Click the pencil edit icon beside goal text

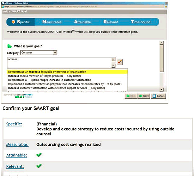120,62
